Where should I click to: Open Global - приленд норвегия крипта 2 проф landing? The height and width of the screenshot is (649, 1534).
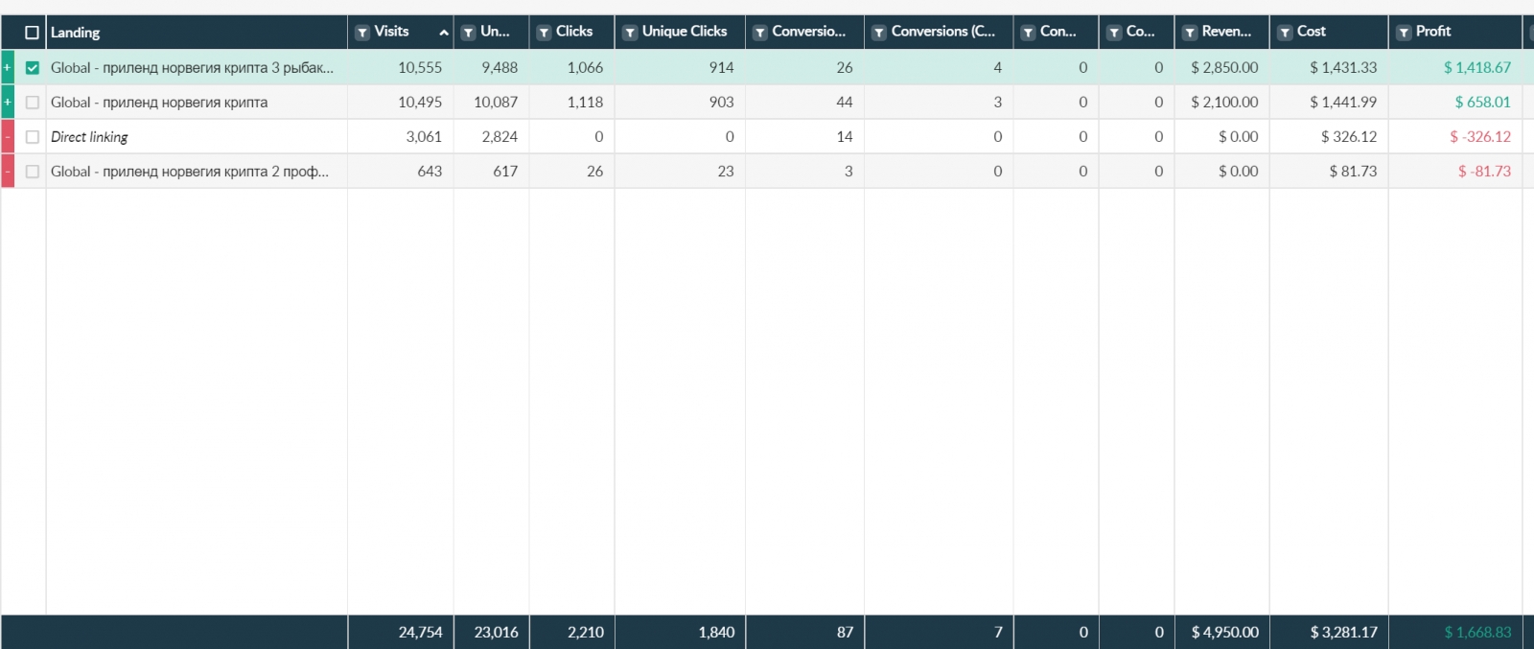coord(189,172)
